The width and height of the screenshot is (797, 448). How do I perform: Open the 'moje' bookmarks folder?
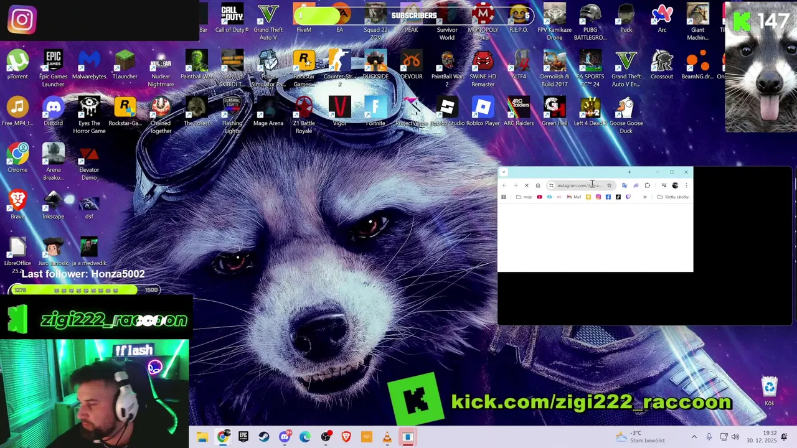[x=524, y=197]
